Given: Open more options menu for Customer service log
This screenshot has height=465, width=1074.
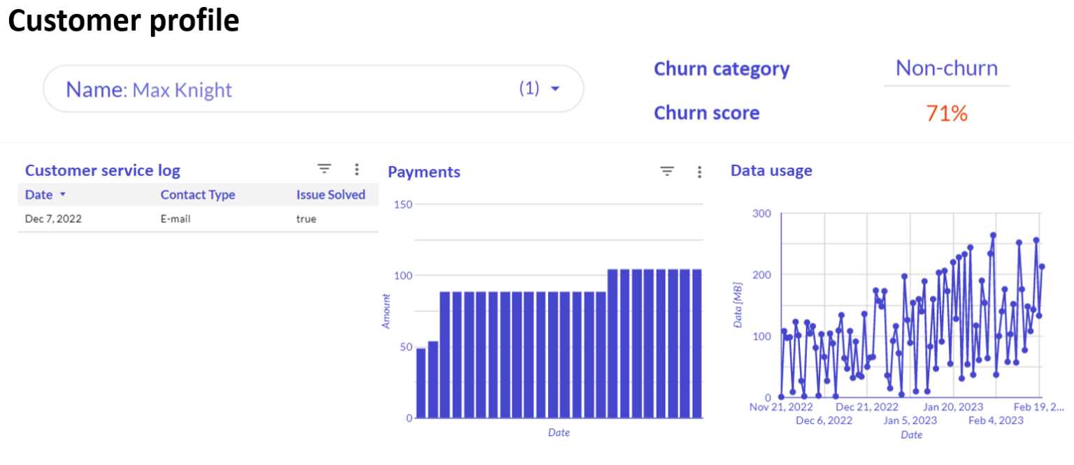Looking at the screenshot, I should click(x=357, y=168).
